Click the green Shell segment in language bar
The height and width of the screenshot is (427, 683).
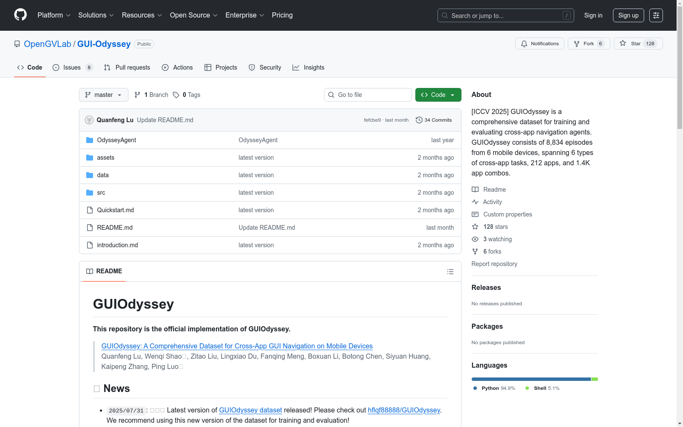(x=595, y=379)
